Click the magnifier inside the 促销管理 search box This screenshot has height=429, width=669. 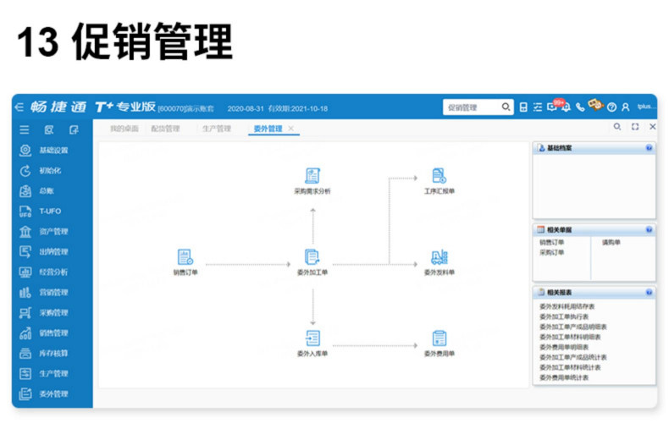(x=506, y=107)
